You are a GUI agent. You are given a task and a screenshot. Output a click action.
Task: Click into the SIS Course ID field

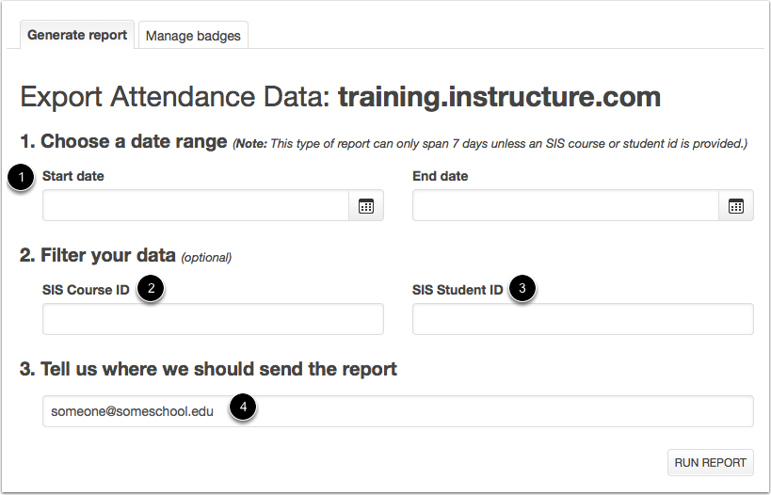point(213,319)
